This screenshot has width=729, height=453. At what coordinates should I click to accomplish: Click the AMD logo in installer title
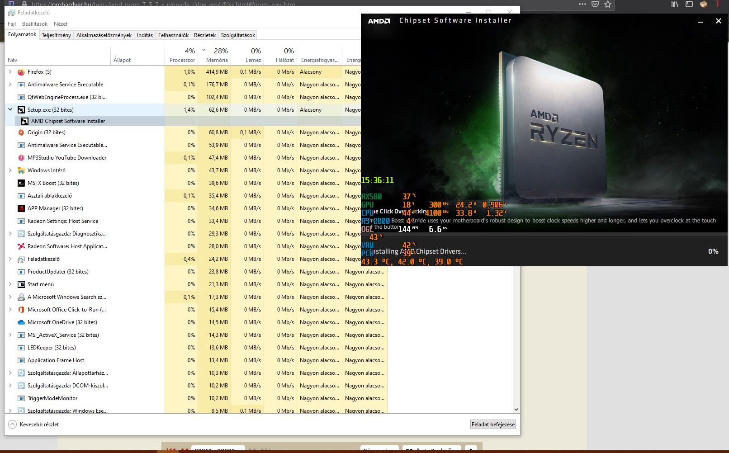click(379, 21)
